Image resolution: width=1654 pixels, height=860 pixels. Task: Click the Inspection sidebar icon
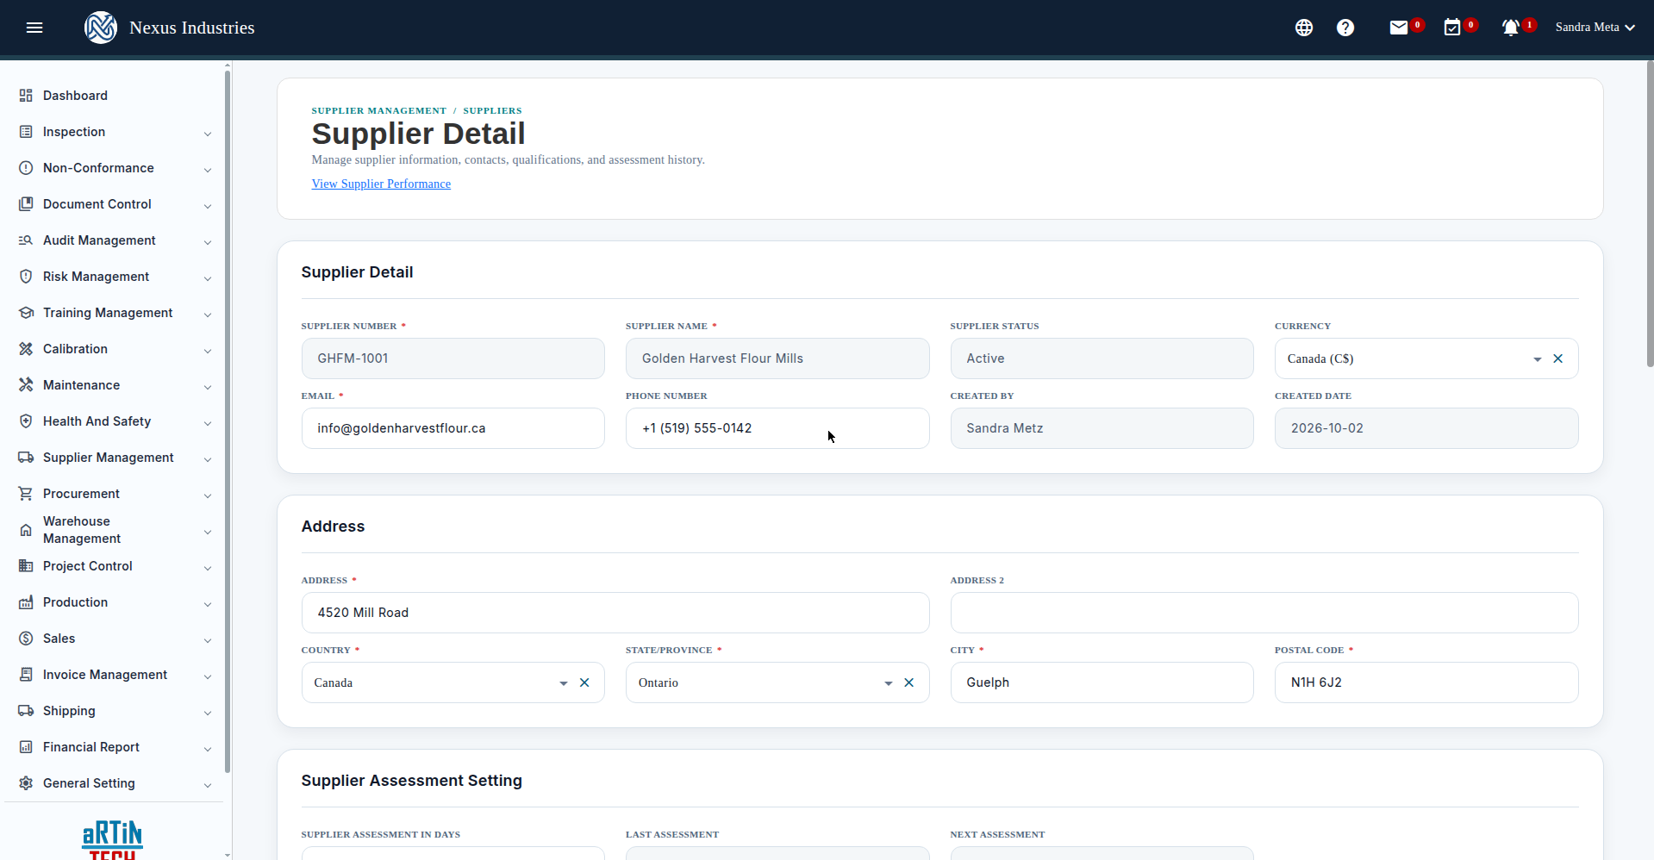coord(26,132)
